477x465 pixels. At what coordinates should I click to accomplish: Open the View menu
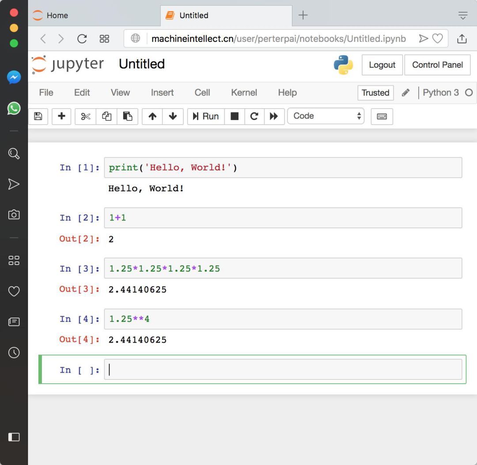point(120,92)
